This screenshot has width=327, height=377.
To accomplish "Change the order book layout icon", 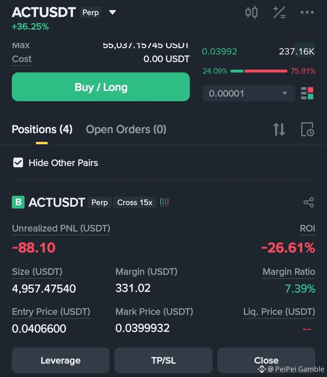I will click(x=307, y=93).
